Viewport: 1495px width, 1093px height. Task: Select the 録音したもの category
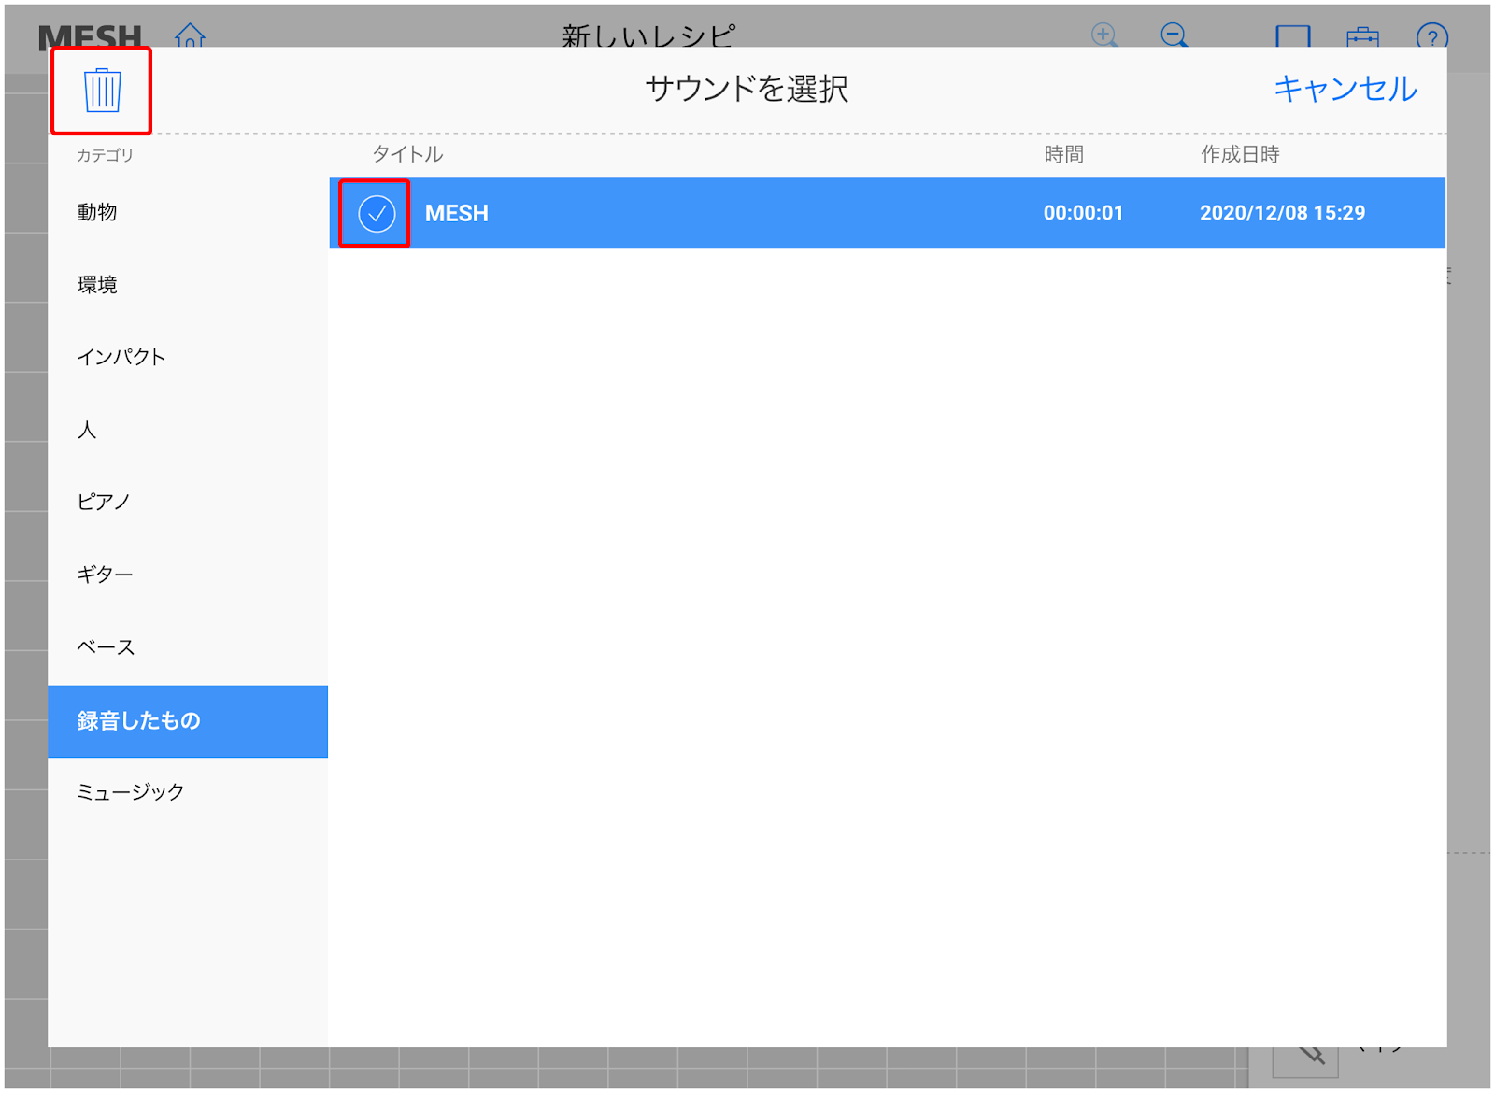pos(187,721)
